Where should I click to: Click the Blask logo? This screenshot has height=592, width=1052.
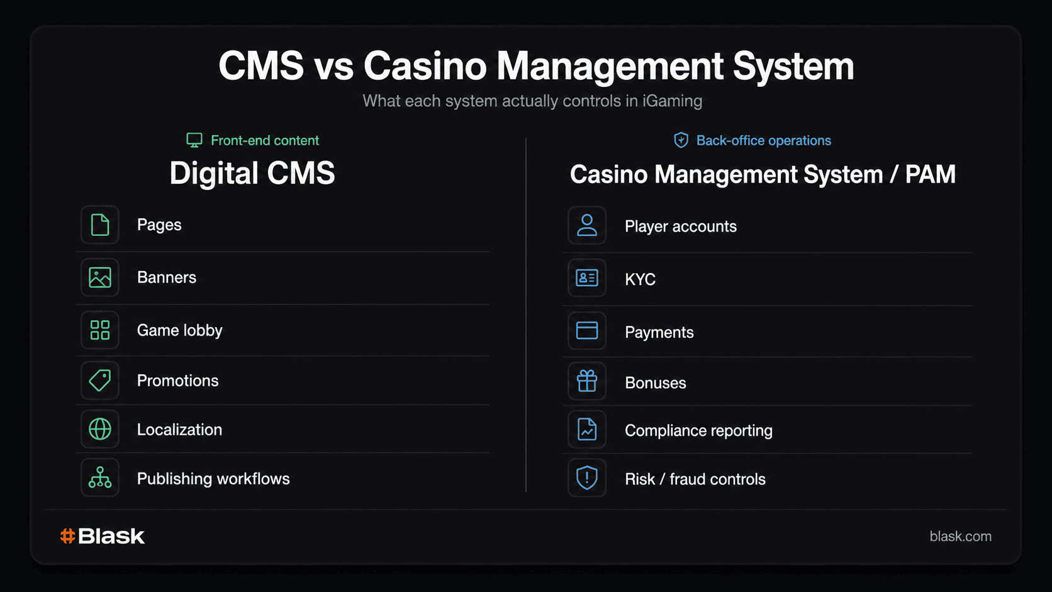(x=102, y=536)
